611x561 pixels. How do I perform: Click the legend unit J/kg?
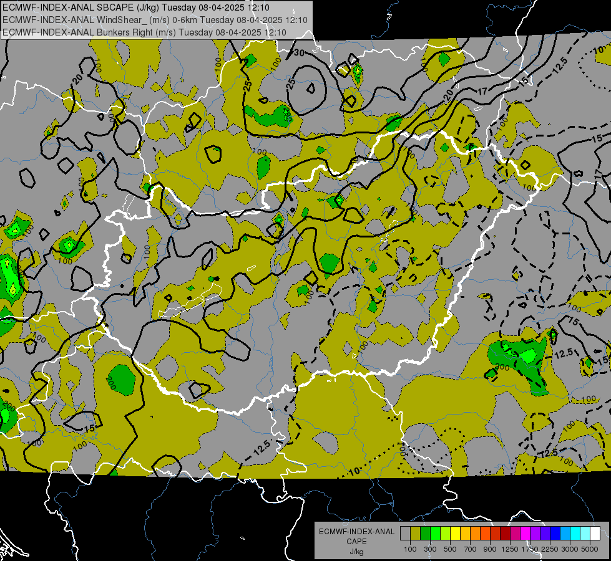[356, 552]
